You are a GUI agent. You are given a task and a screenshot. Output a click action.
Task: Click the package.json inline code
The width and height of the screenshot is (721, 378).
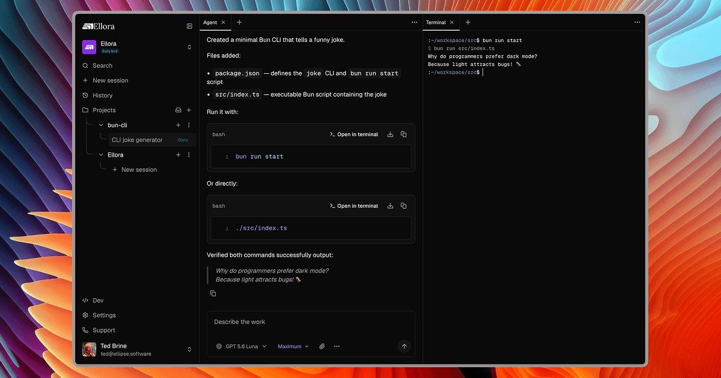pyautogui.click(x=237, y=73)
